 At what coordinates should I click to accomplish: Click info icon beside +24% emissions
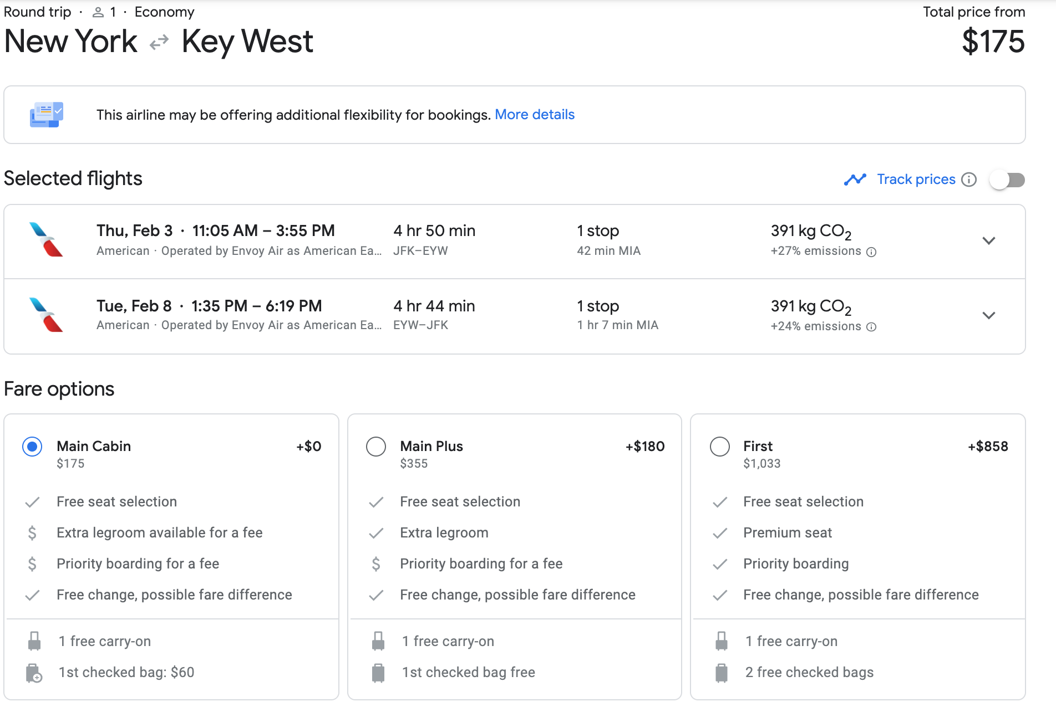click(x=871, y=327)
